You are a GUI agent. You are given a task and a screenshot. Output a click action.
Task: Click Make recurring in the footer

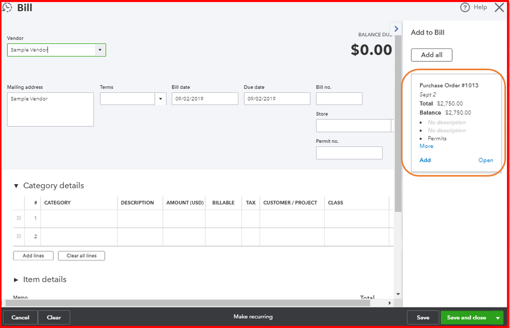(253, 317)
